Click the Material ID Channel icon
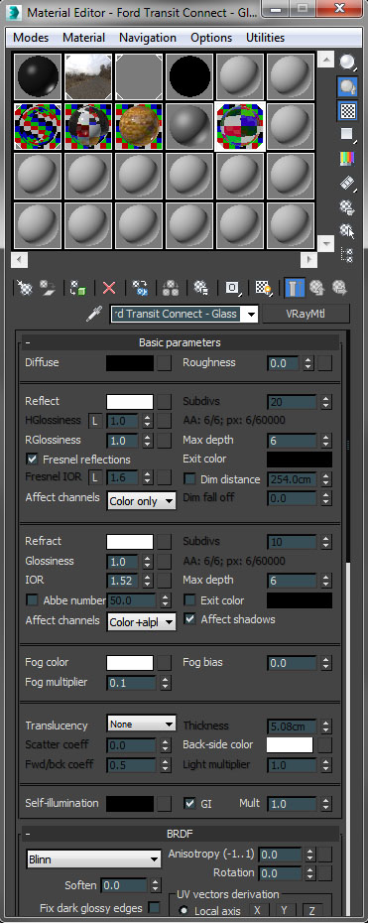Image resolution: width=368 pixels, height=923 pixels. point(233,287)
